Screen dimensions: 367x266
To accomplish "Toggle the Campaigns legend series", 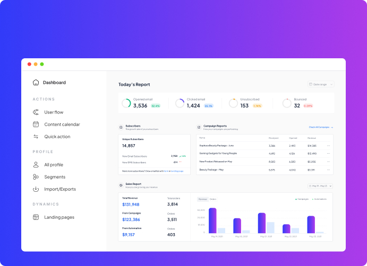I will coord(302,199).
